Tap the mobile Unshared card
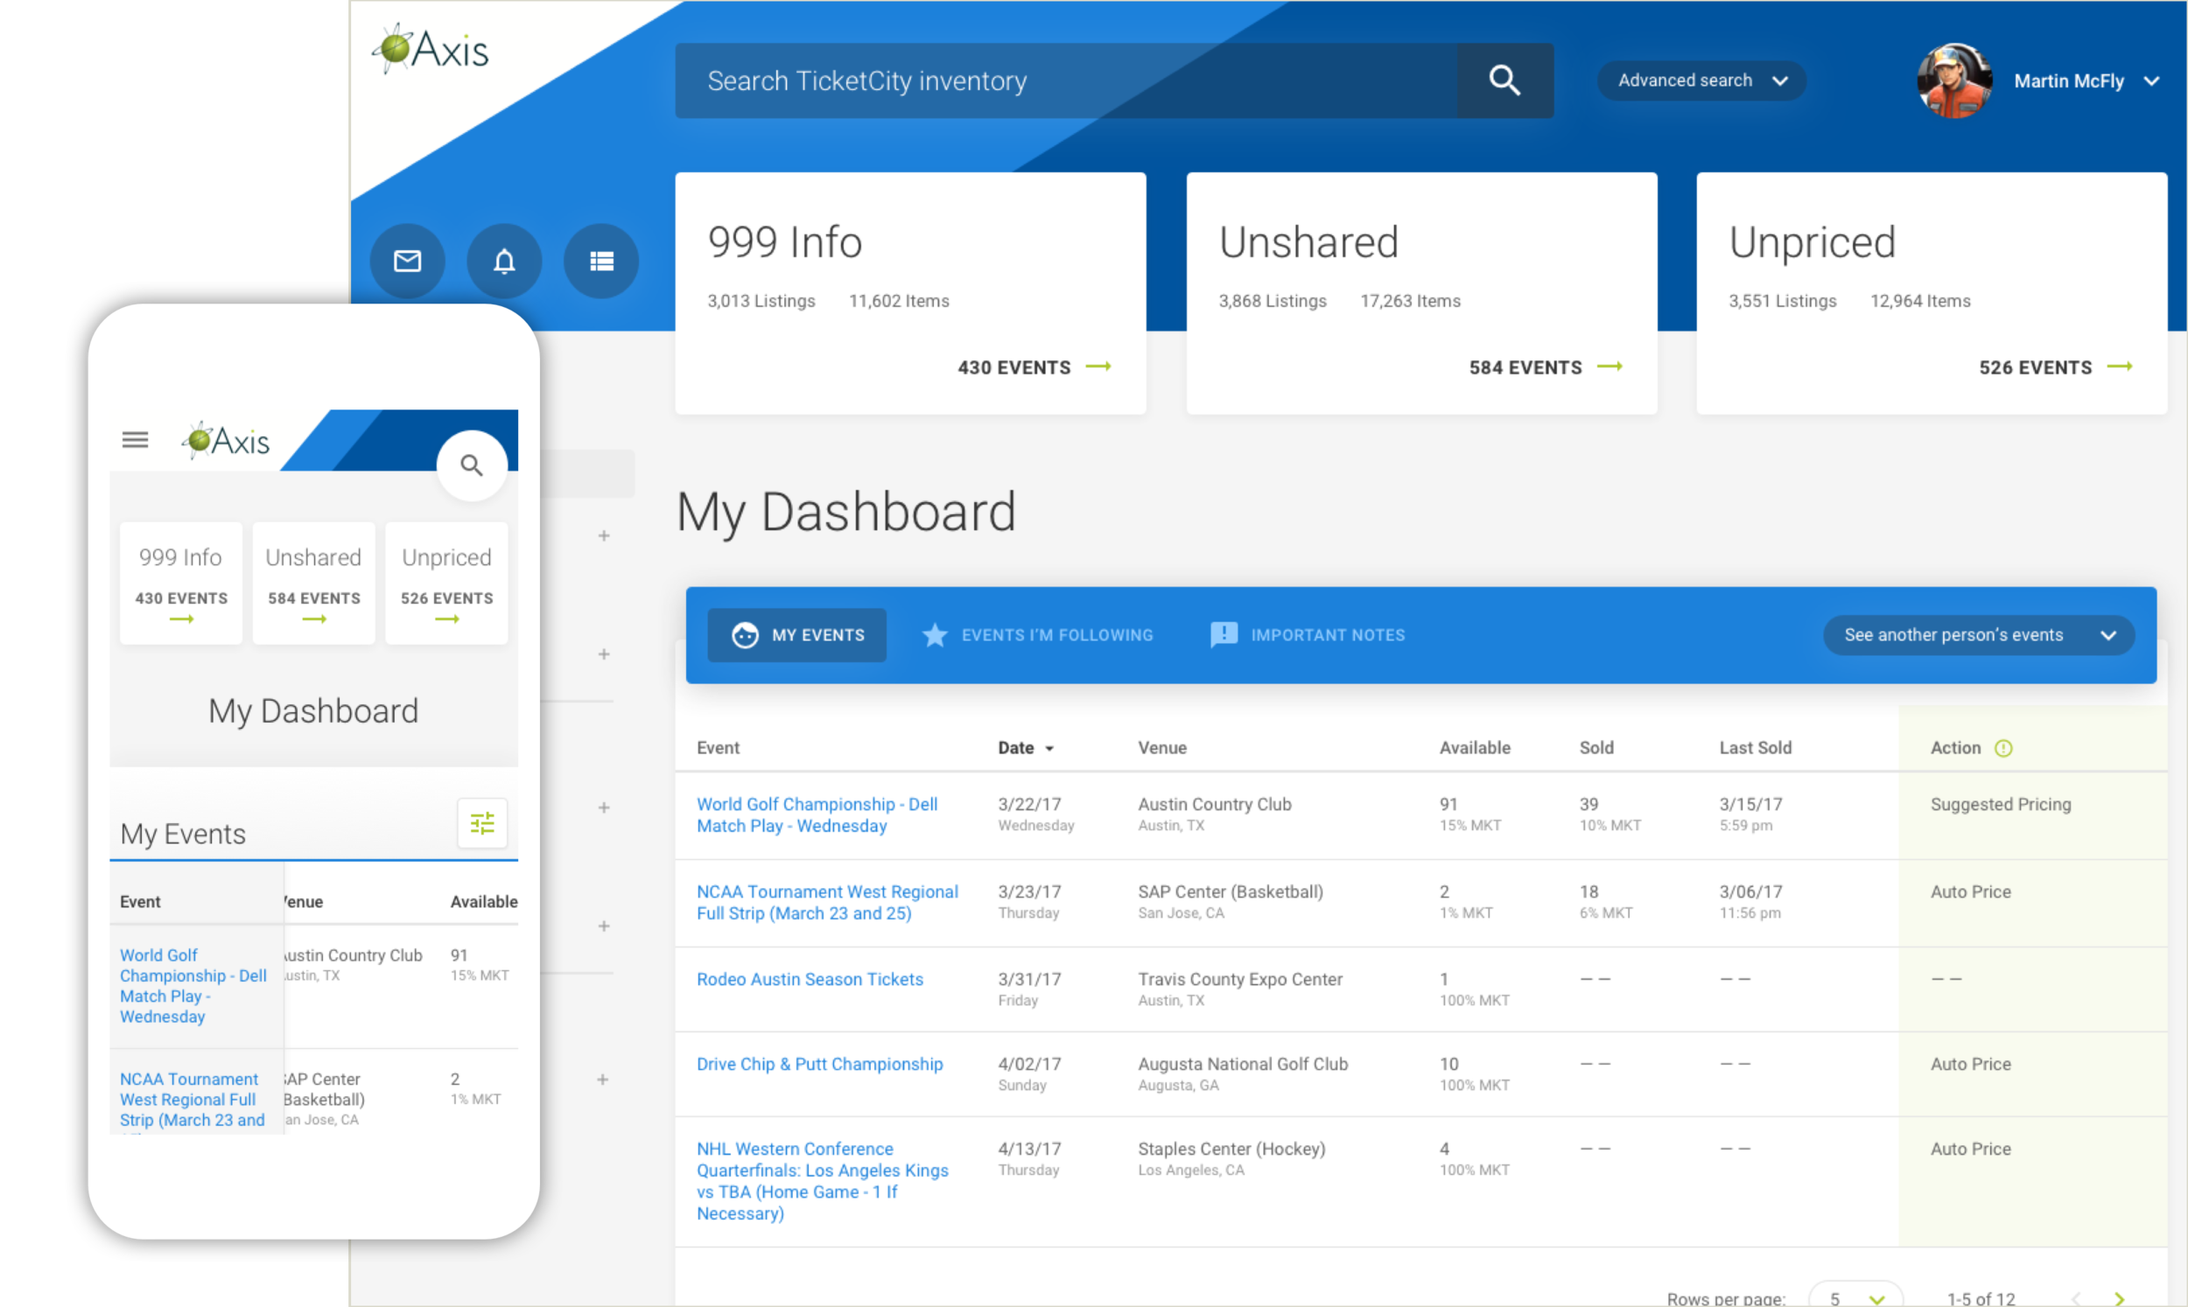The width and height of the screenshot is (2188, 1307). pyautogui.click(x=313, y=583)
